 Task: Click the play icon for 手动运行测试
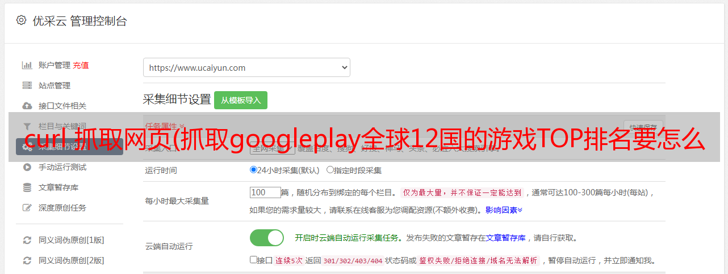(27, 167)
